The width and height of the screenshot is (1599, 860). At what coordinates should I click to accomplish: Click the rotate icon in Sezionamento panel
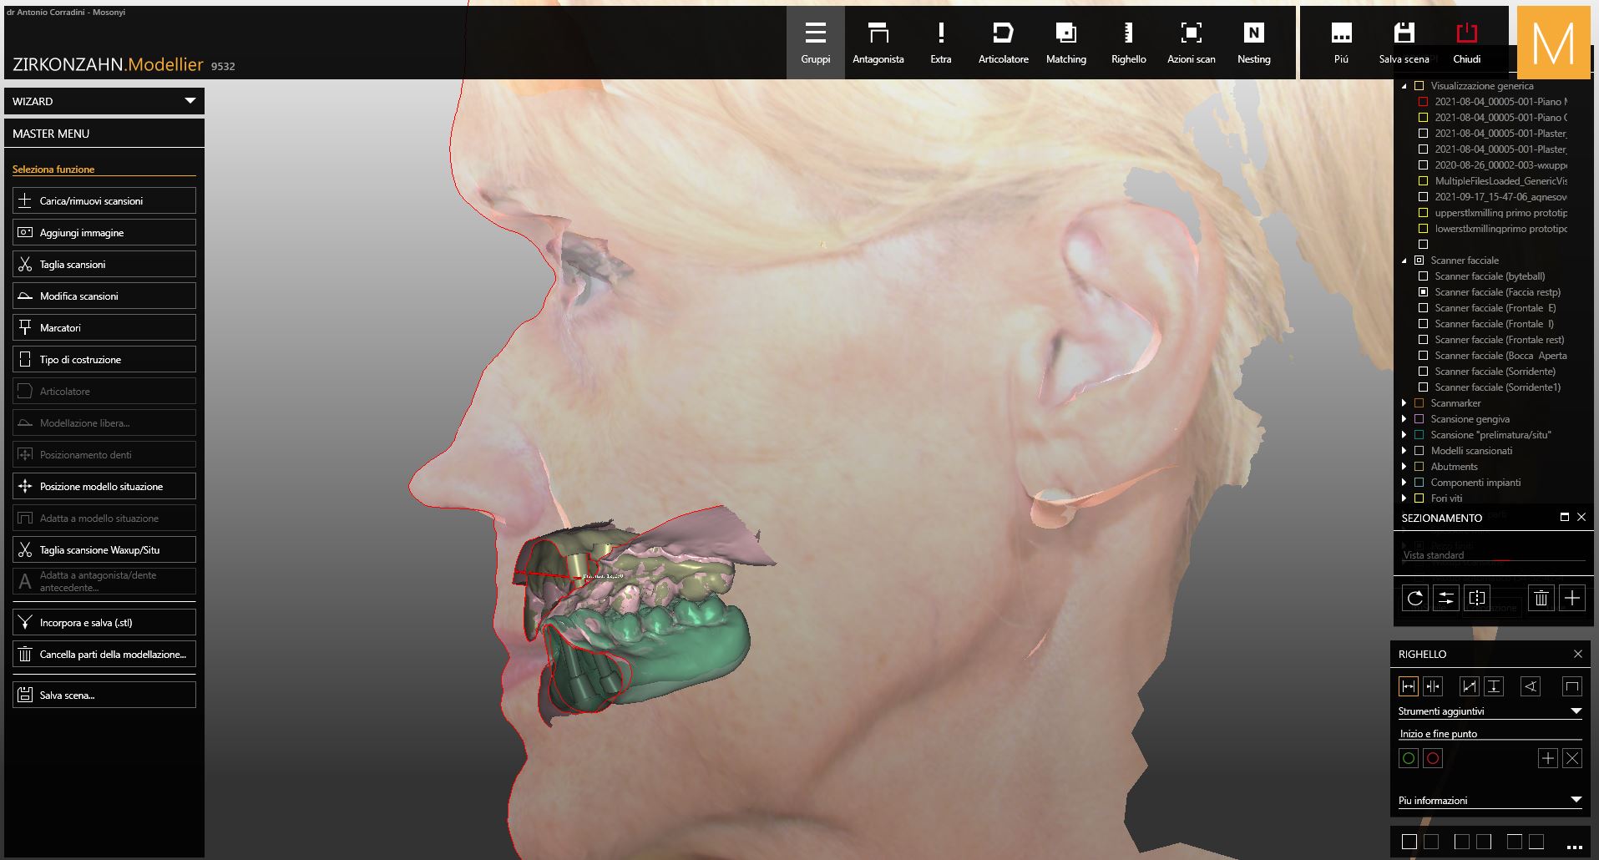(x=1414, y=598)
